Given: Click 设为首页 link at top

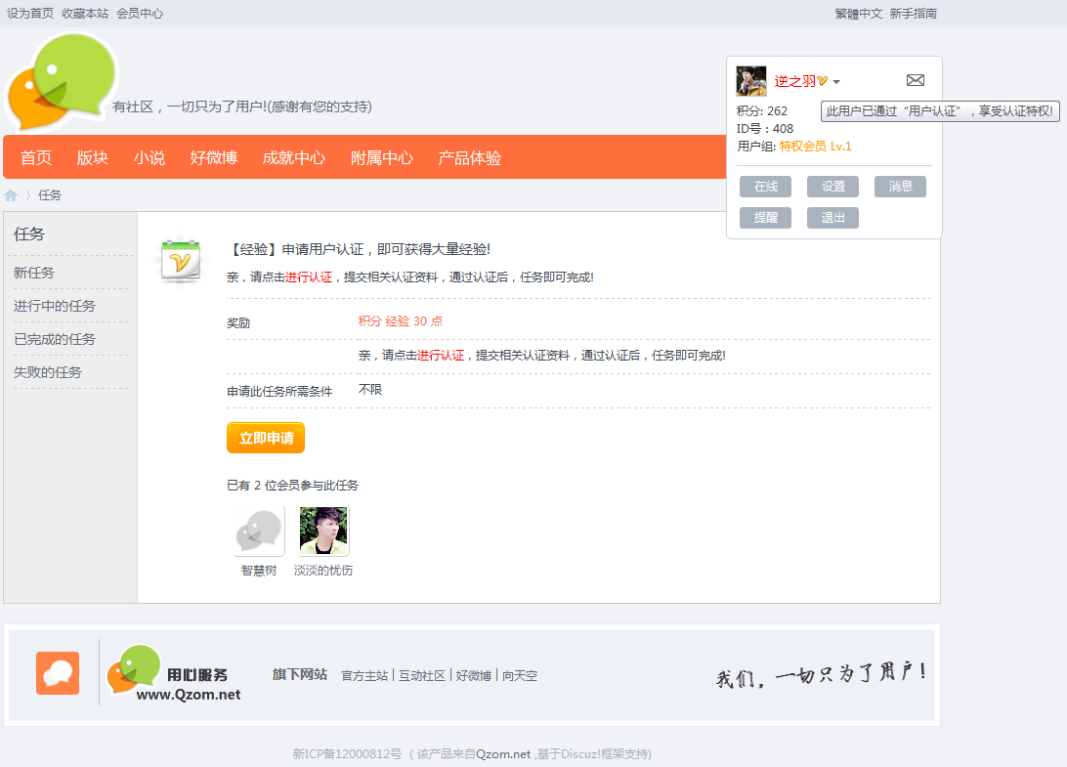Looking at the screenshot, I should (30, 14).
